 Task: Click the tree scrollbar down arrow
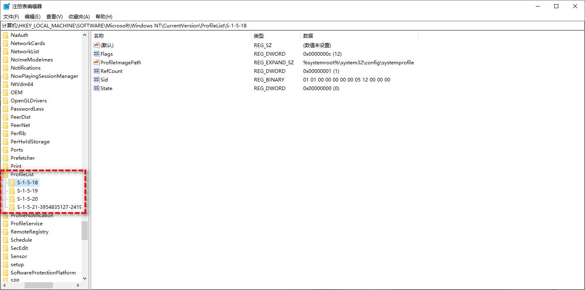pos(85,278)
